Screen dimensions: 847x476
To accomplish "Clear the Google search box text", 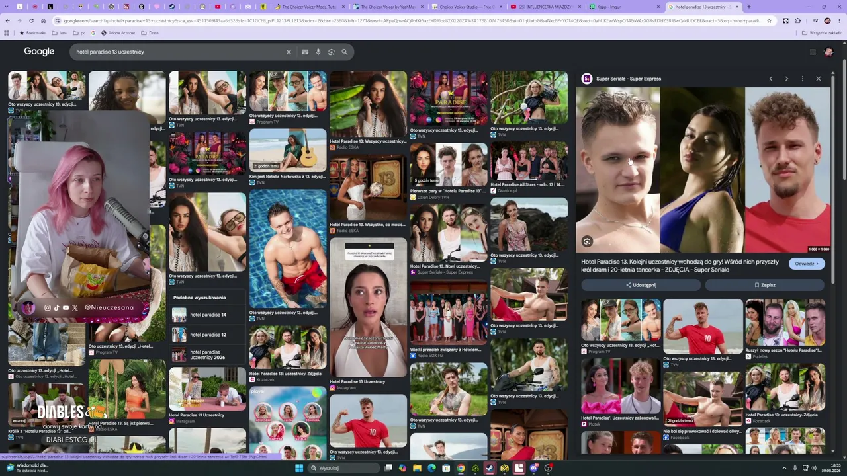I will click(289, 52).
